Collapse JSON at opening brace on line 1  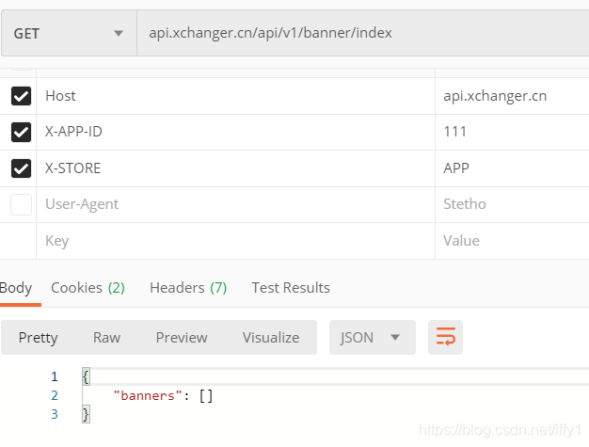pyautogui.click(x=86, y=376)
